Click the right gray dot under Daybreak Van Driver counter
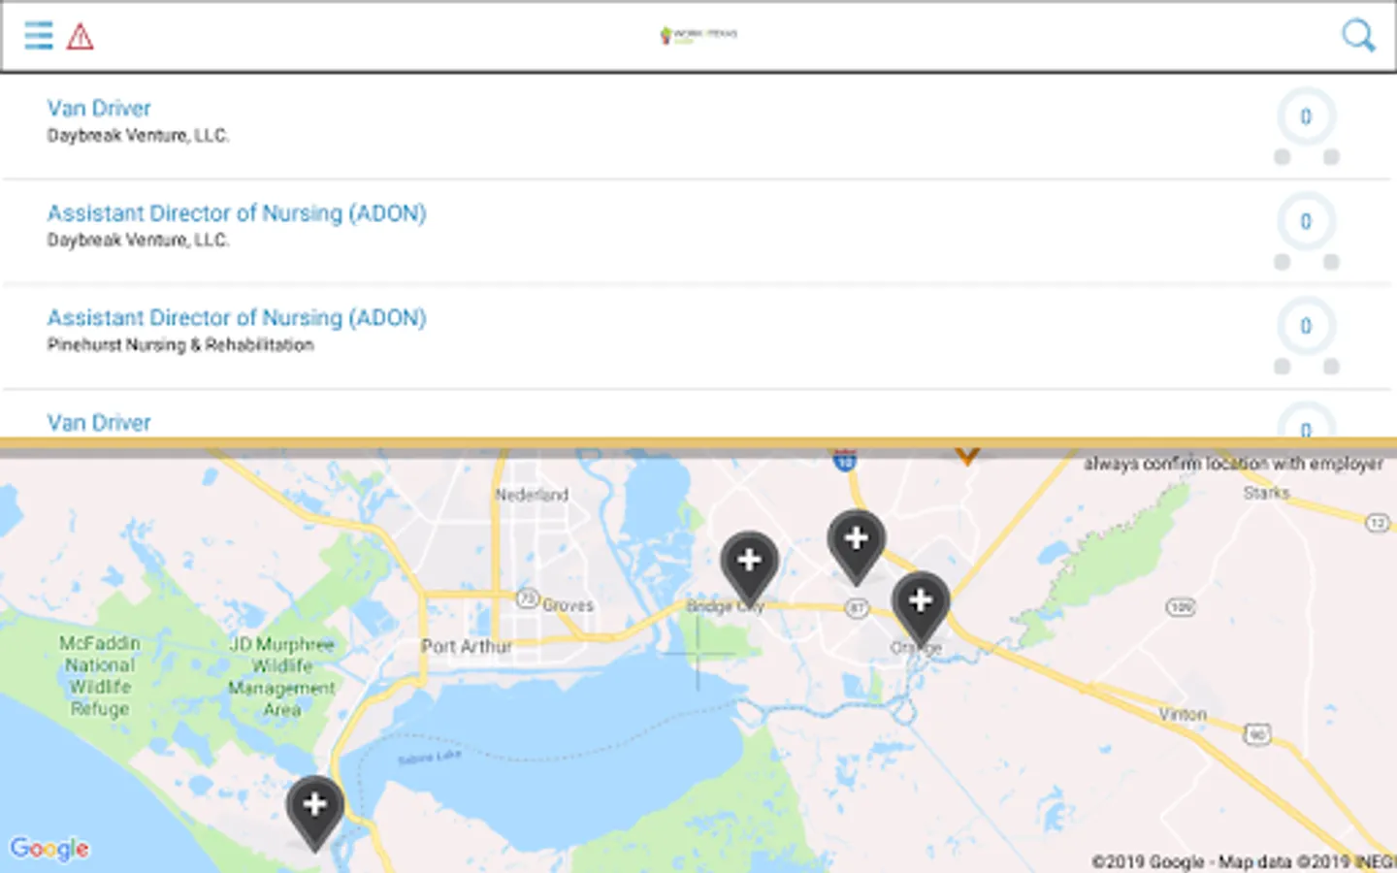 coord(1331,157)
